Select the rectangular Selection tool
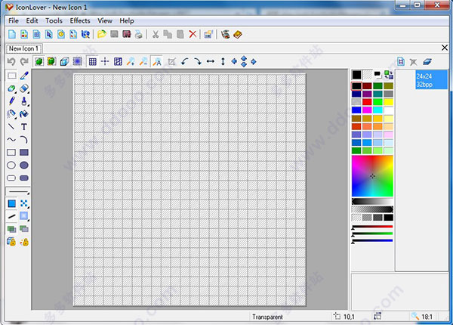The height and width of the screenshot is (325, 453). point(11,76)
